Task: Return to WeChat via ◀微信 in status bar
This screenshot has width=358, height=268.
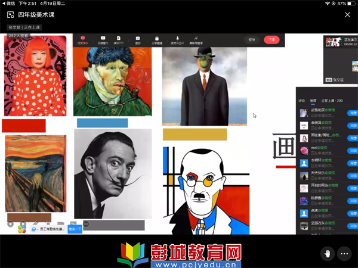Action: (8, 4)
